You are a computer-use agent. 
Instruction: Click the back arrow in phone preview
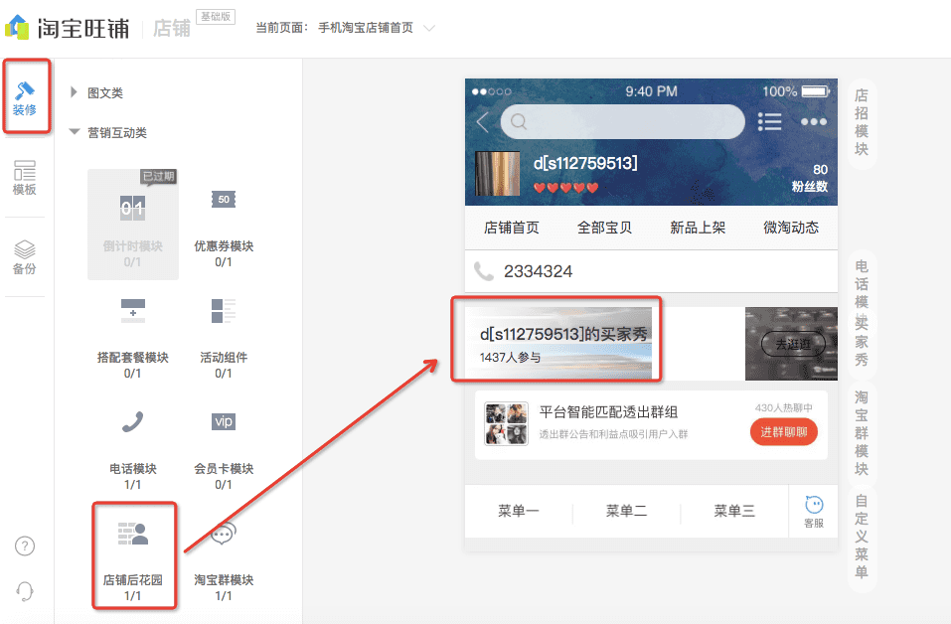click(483, 122)
